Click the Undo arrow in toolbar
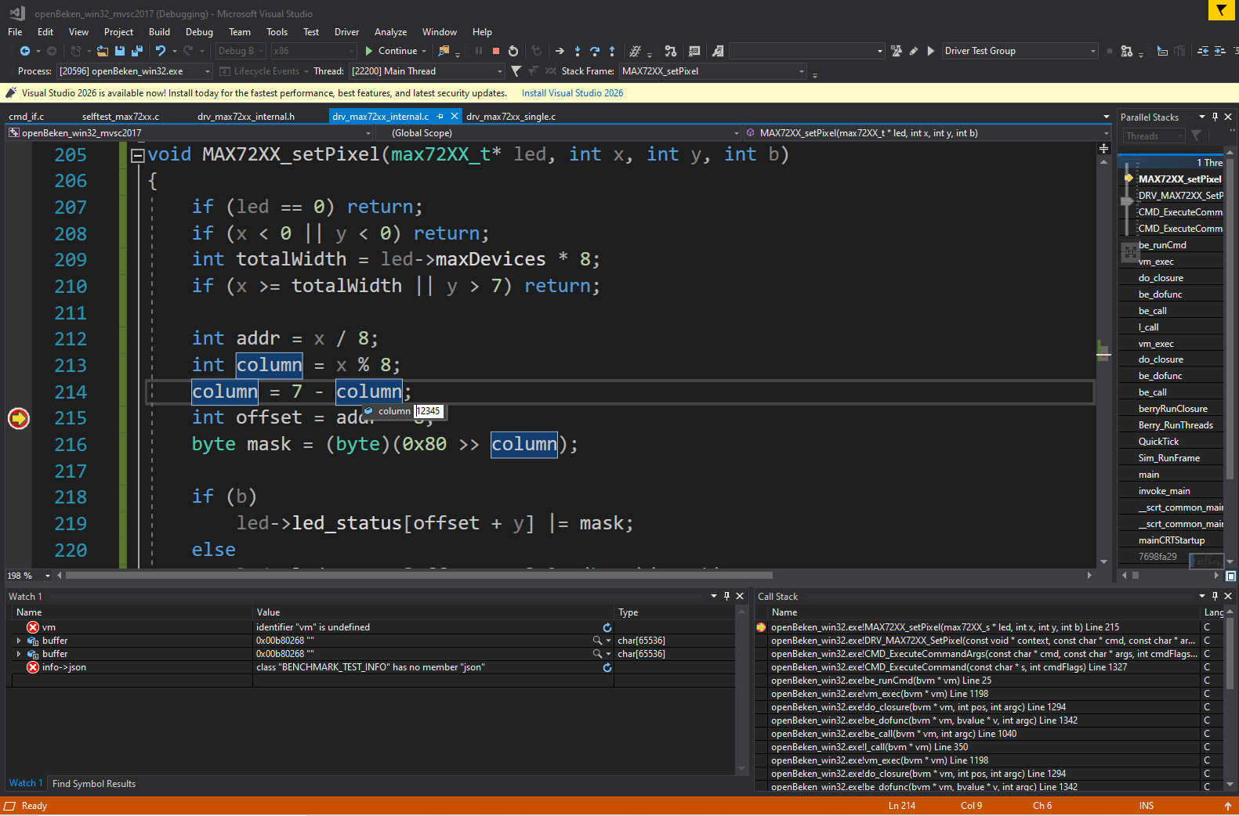This screenshot has height=816, width=1239. click(161, 51)
